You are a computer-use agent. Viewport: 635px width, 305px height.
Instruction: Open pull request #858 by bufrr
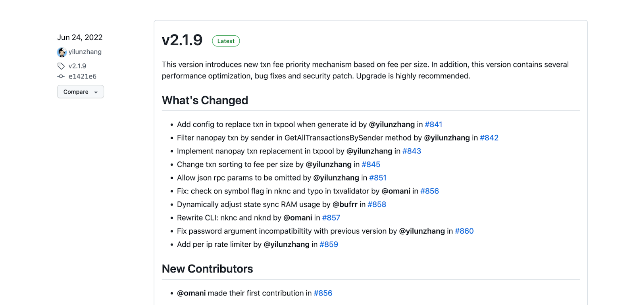tap(377, 204)
